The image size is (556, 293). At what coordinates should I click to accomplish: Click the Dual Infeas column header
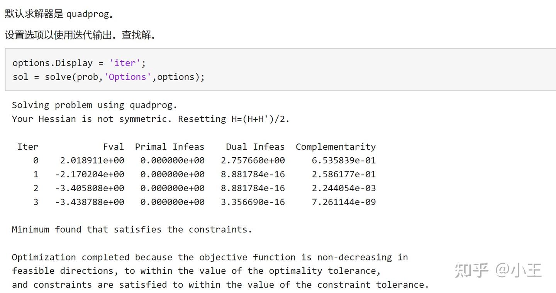[255, 146]
